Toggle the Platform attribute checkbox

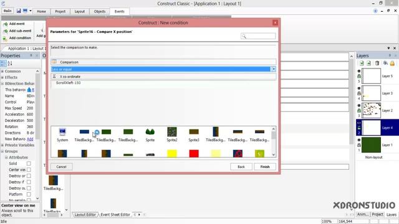29,194
